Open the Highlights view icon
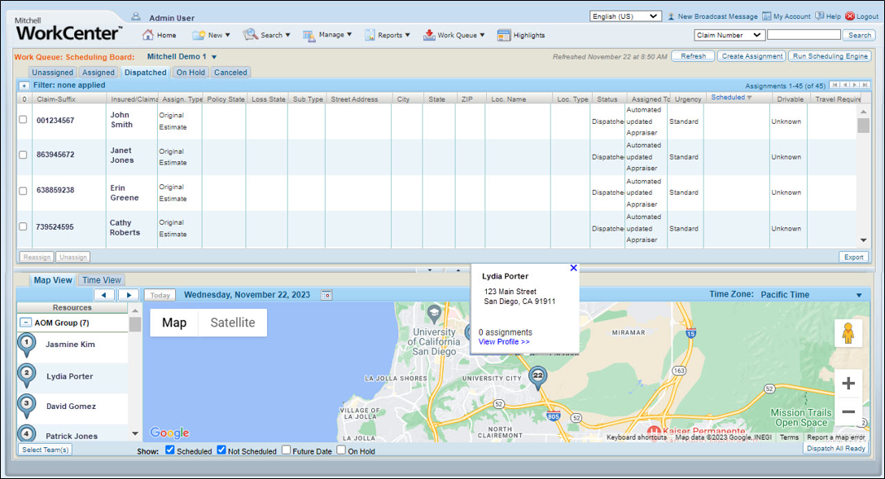The width and height of the screenshot is (885, 479). pos(504,35)
